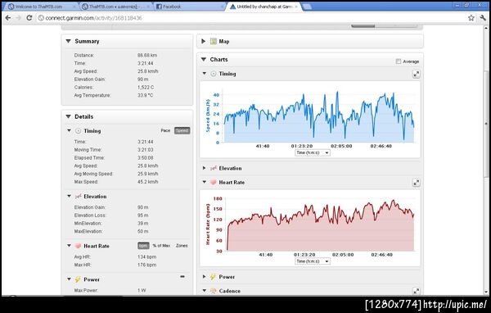The height and width of the screenshot is (313, 491).
Task: Open Time (h:m:s) dropdown under speed chart
Action: point(313,152)
